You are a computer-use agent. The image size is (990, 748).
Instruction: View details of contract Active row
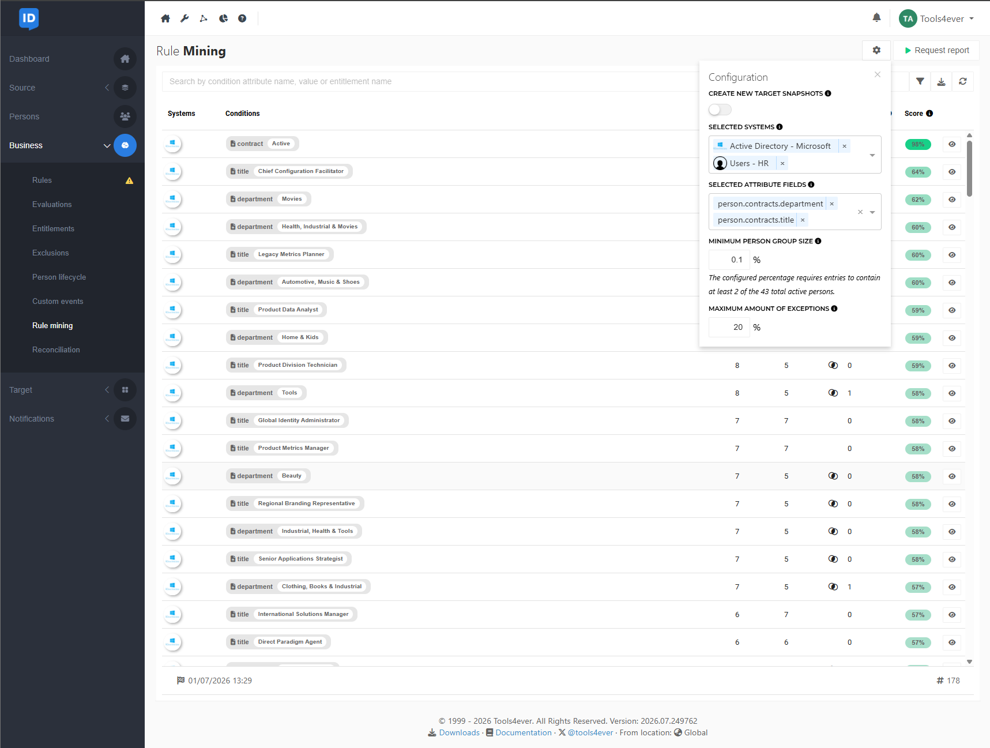[x=952, y=144]
